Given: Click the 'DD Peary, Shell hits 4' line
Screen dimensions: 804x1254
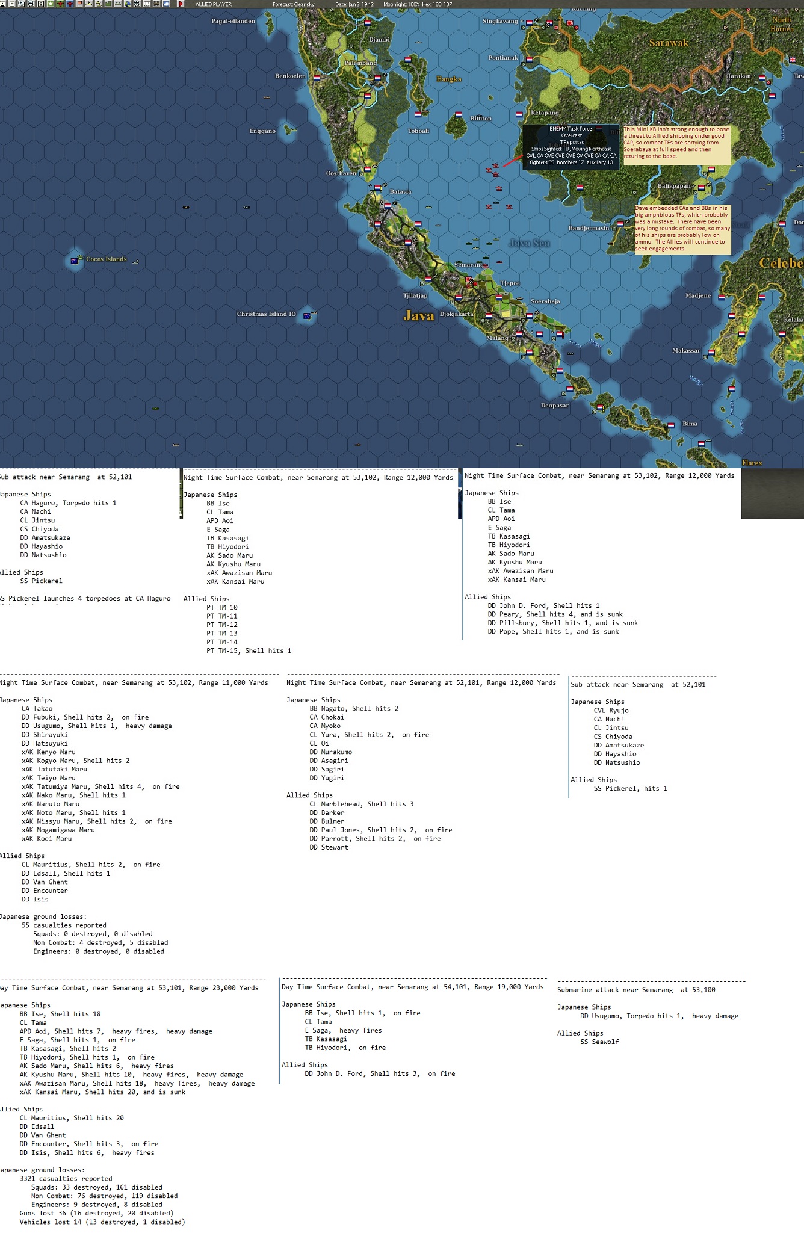Looking at the screenshot, I should tap(555, 614).
